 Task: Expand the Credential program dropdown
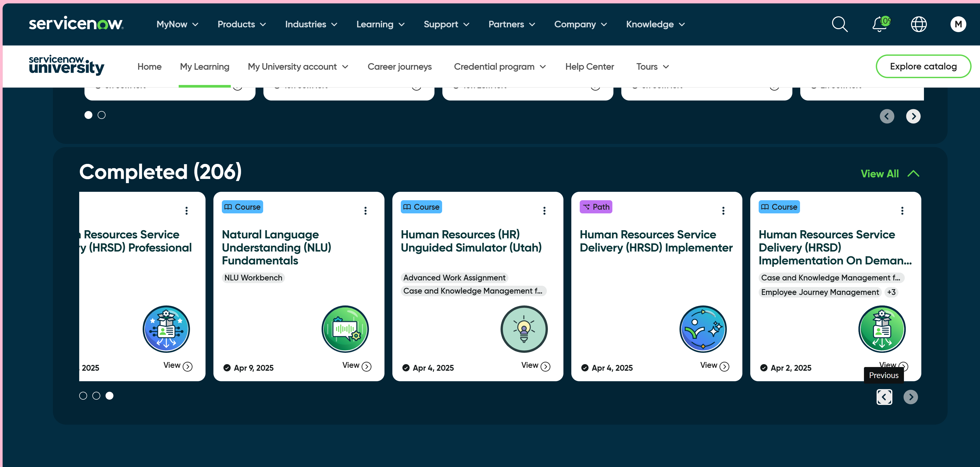click(499, 67)
